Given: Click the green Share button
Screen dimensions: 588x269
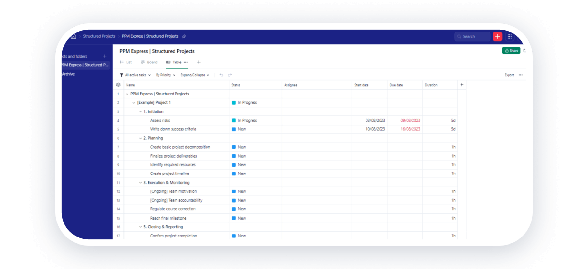Looking at the screenshot, I should [x=511, y=50].
